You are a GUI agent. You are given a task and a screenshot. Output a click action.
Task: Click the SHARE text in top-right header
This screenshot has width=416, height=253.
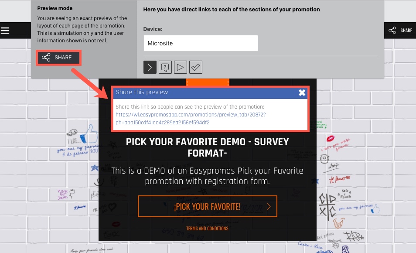point(406,31)
